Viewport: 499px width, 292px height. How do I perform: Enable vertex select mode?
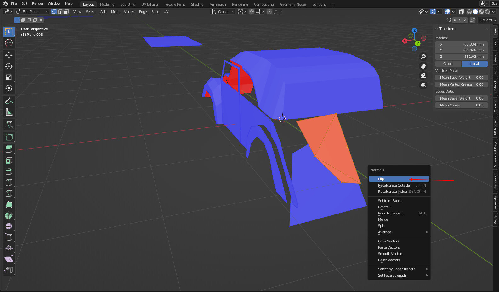54,12
